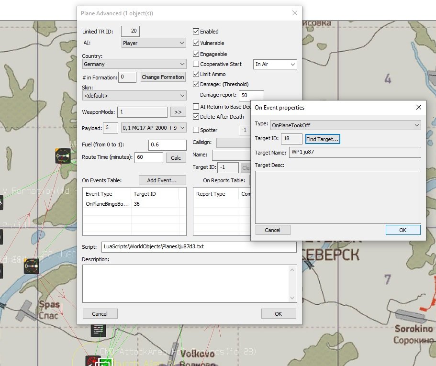Click the upper waypoint icon on the map
The width and height of the screenshot is (436, 366).
click(x=63, y=156)
